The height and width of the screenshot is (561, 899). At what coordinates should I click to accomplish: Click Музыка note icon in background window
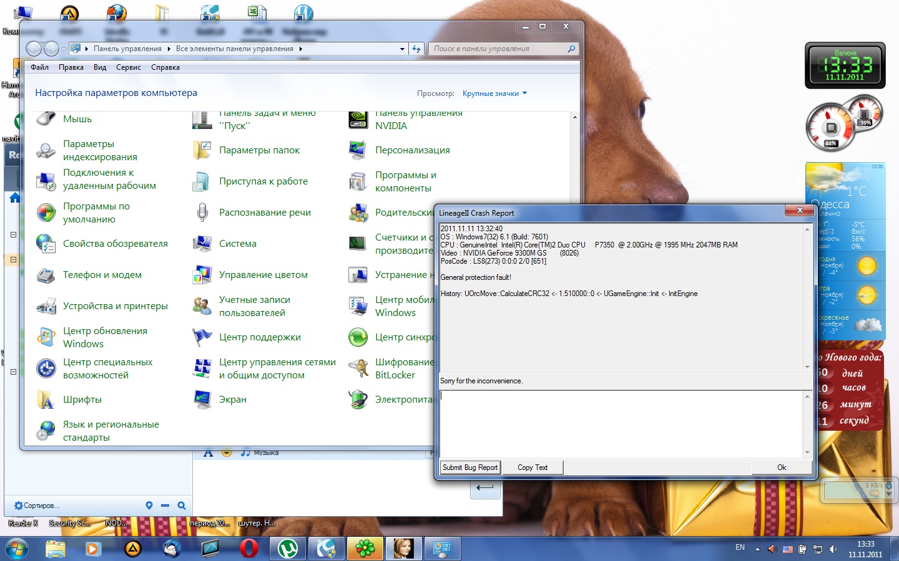point(245,453)
